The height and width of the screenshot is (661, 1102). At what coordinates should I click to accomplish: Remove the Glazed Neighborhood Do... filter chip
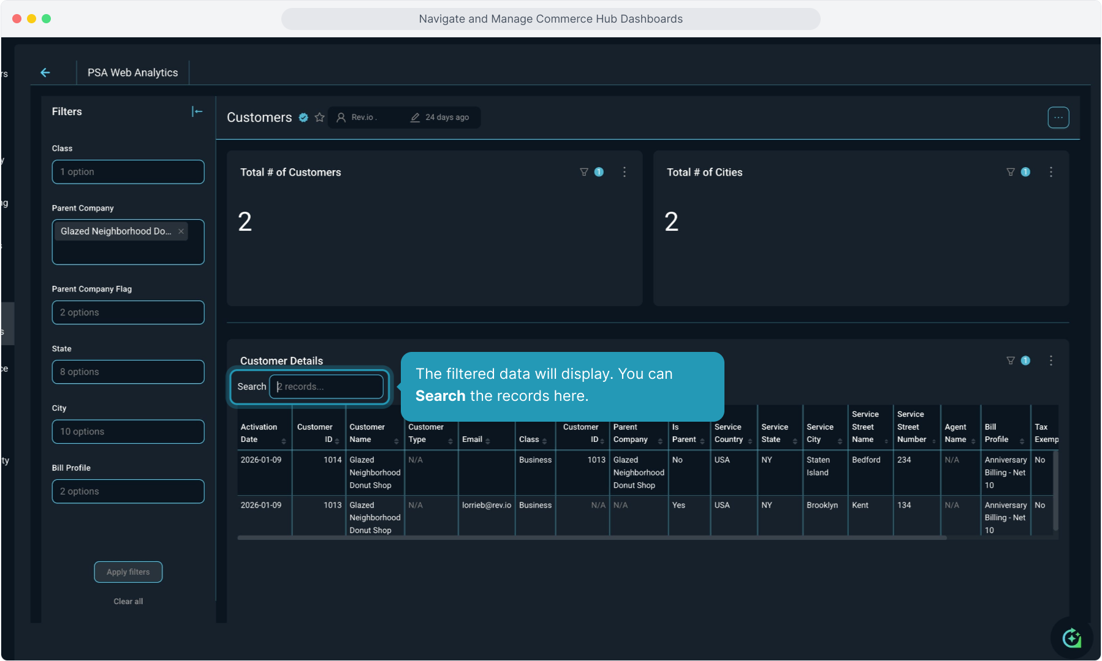coord(181,231)
